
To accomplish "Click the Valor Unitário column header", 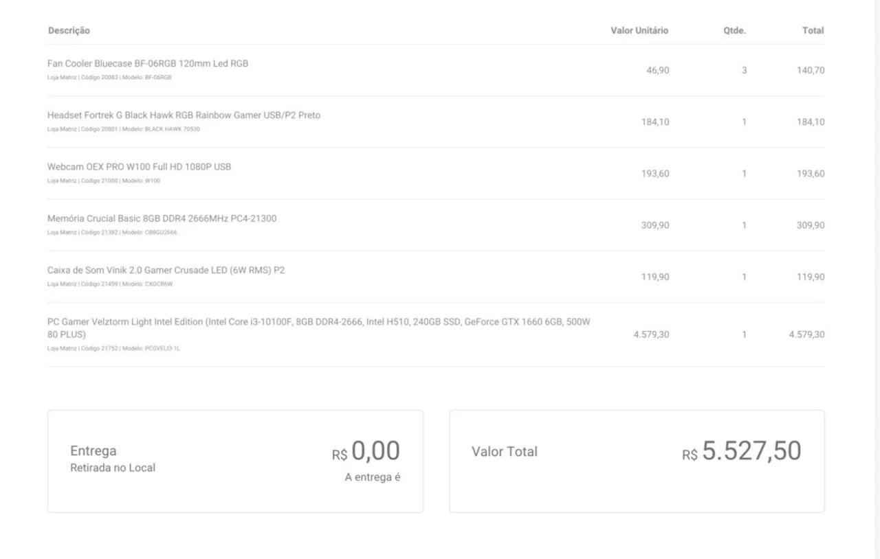I will click(x=639, y=31).
